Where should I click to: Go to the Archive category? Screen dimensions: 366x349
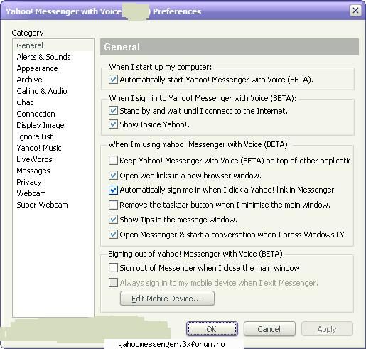pyautogui.click(x=29, y=80)
